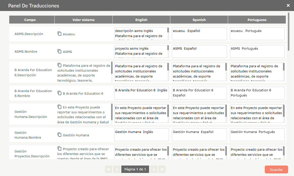Screen dimensions: 294x176
Task: Click the 'Panel De Traducciones' title
Action: click(x=34, y=6)
